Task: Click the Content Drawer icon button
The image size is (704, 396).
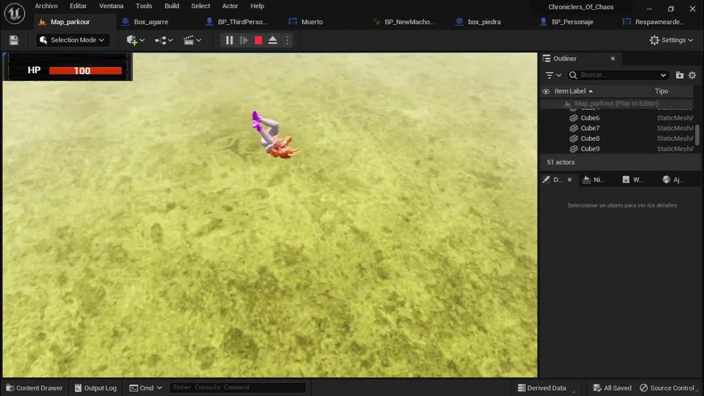Action: point(35,388)
